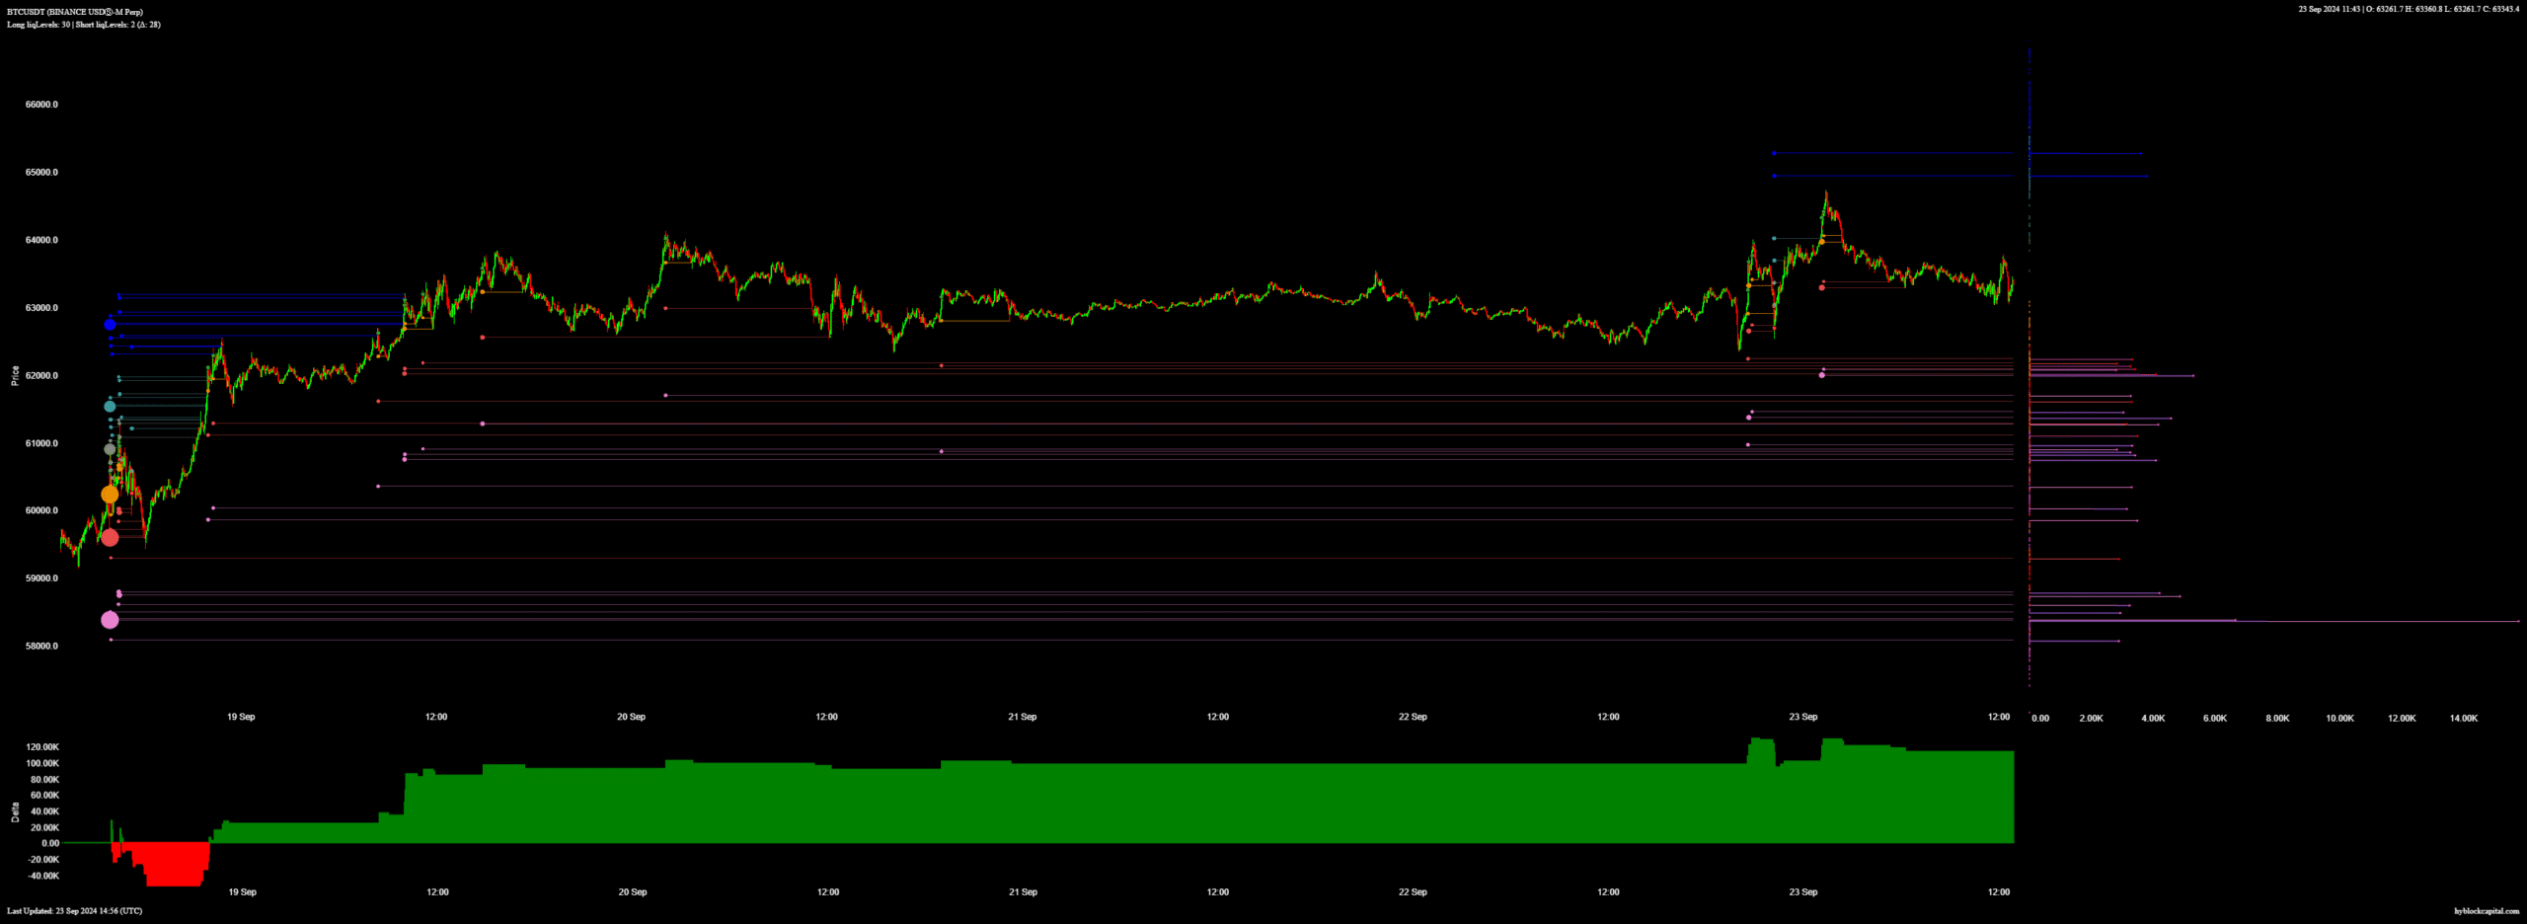Click the 62000.0 price axis label
Image resolution: width=2527 pixels, height=924 pixels.
click(41, 376)
